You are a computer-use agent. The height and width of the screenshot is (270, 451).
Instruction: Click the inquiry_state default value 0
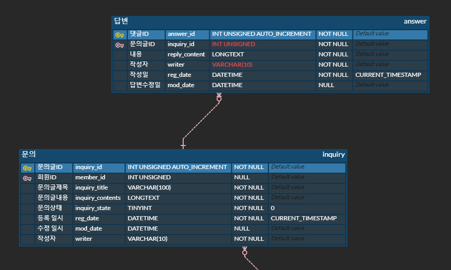[272, 208]
